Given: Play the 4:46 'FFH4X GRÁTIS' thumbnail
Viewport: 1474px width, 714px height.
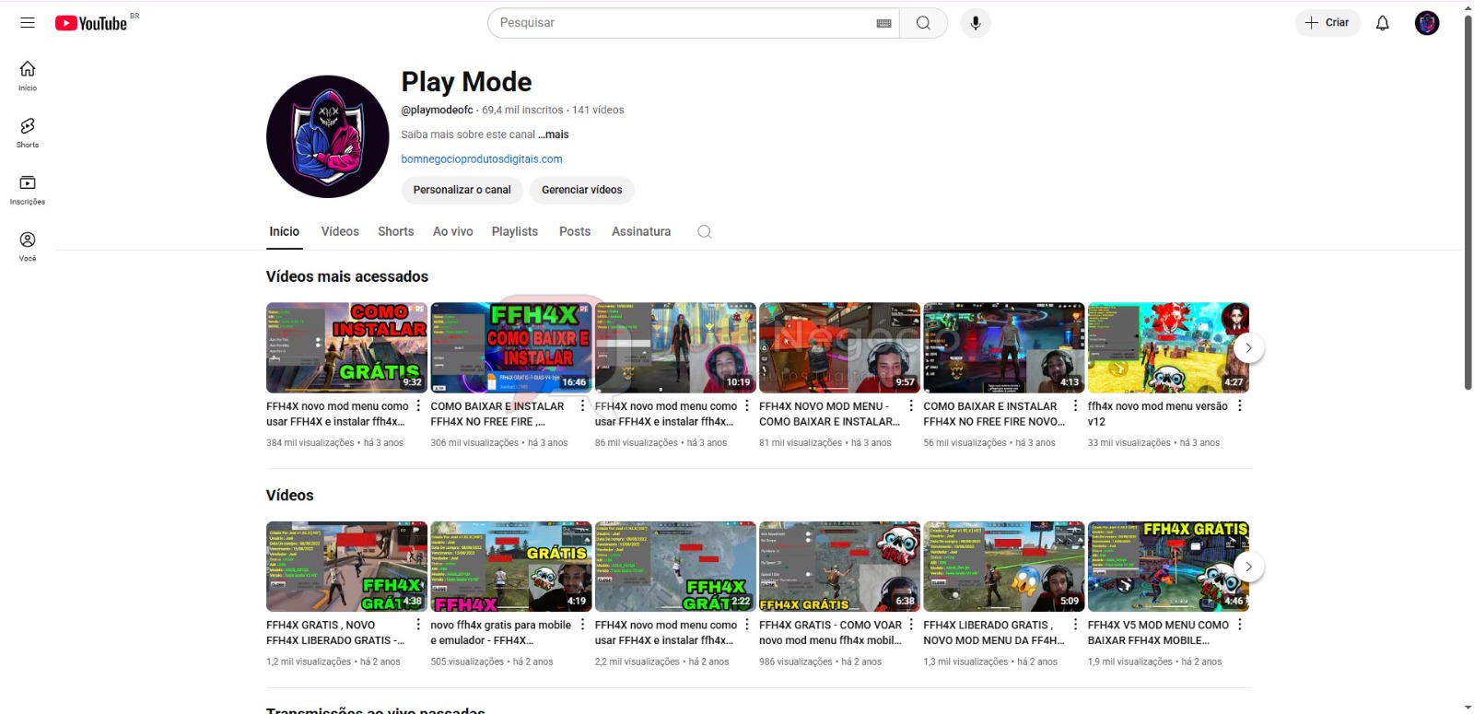Looking at the screenshot, I should click(x=1168, y=567).
